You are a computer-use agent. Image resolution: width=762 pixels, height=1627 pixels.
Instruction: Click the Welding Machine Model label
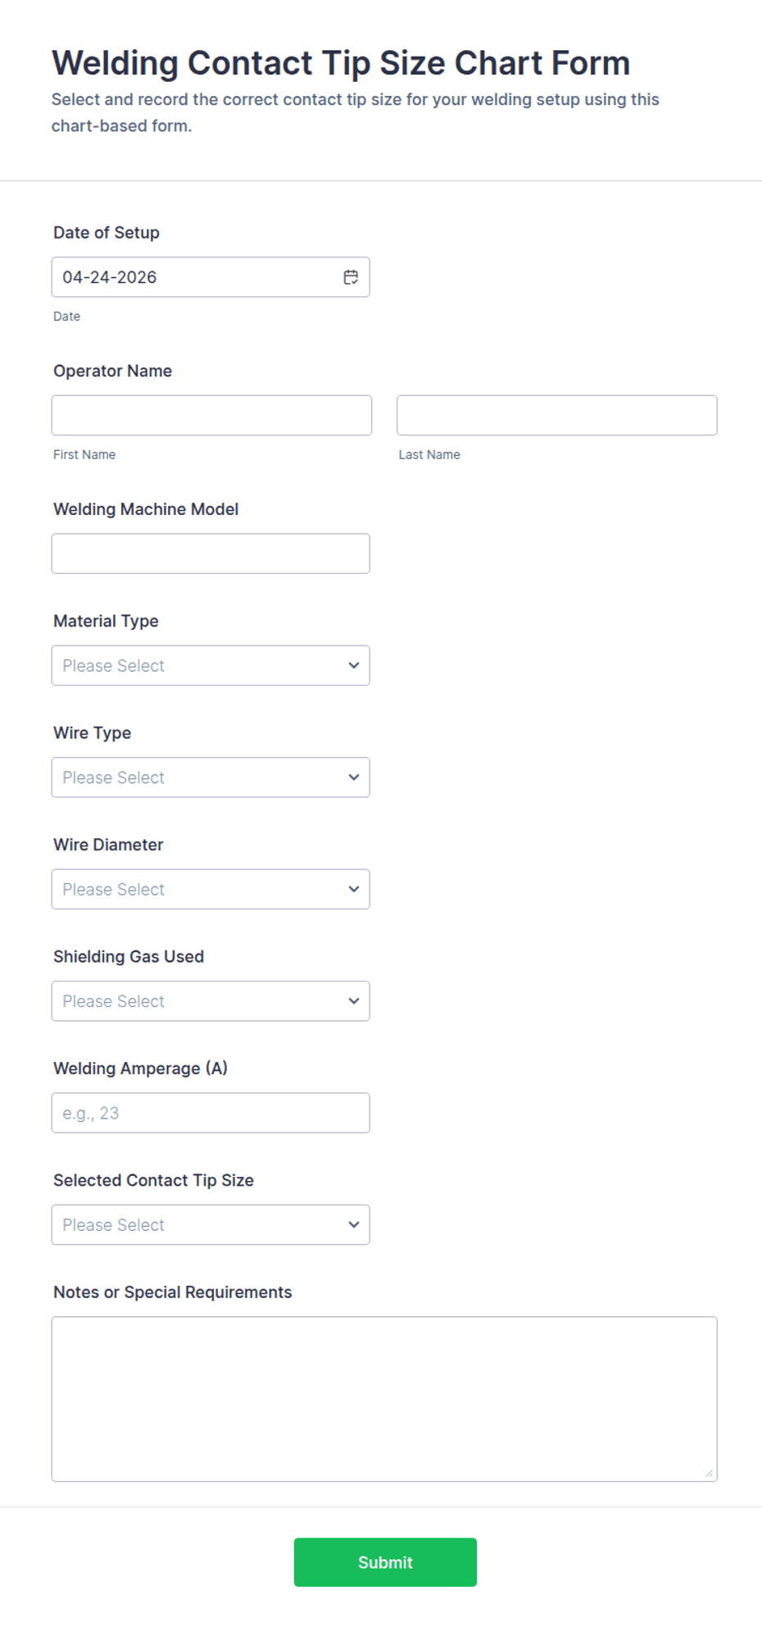[x=146, y=509]
